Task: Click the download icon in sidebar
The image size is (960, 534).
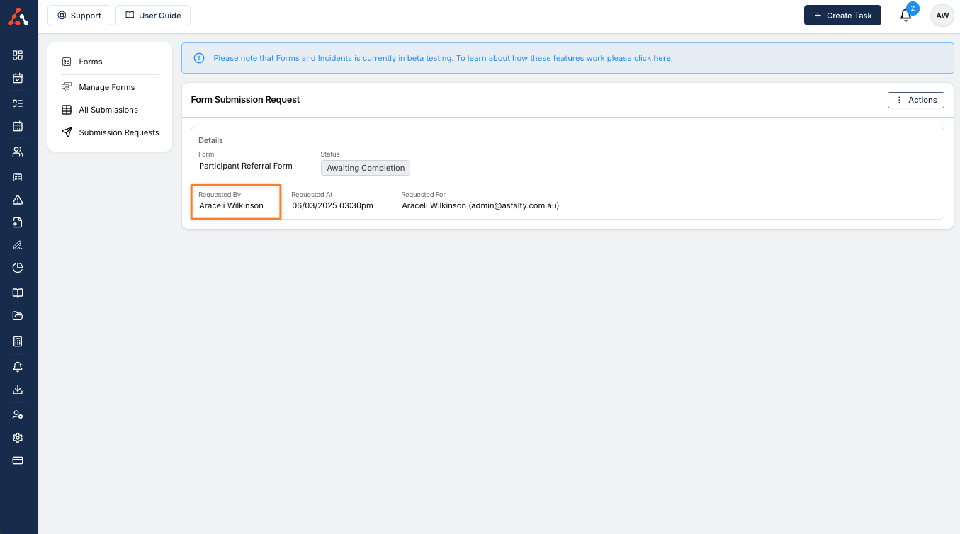Action: pyautogui.click(x=18, y=390)
